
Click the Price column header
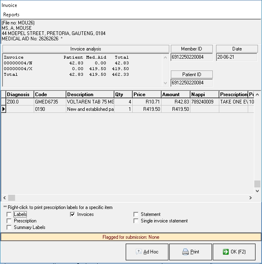tap(146, 95)
